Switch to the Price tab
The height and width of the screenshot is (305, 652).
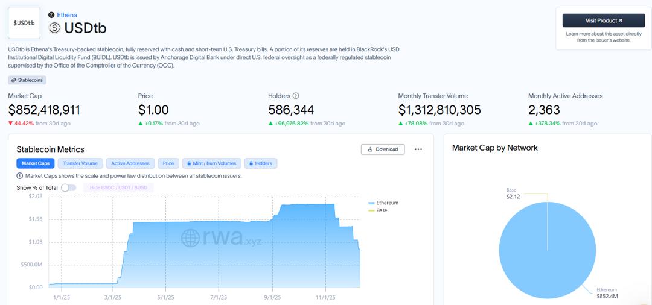pos(168,163)
